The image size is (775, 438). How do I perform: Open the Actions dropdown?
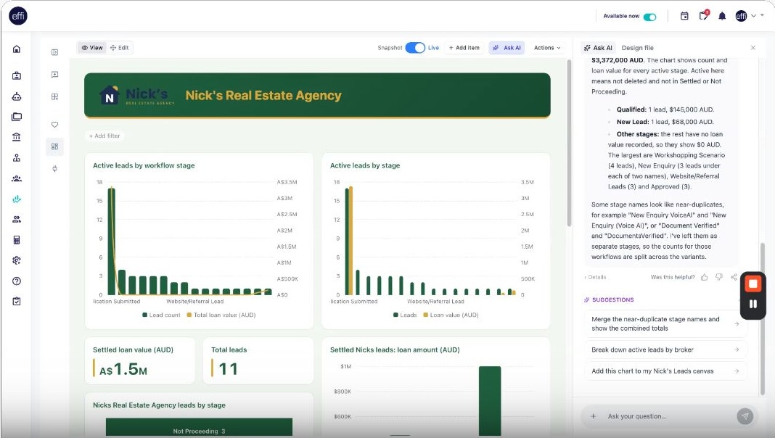click(547, 48)
